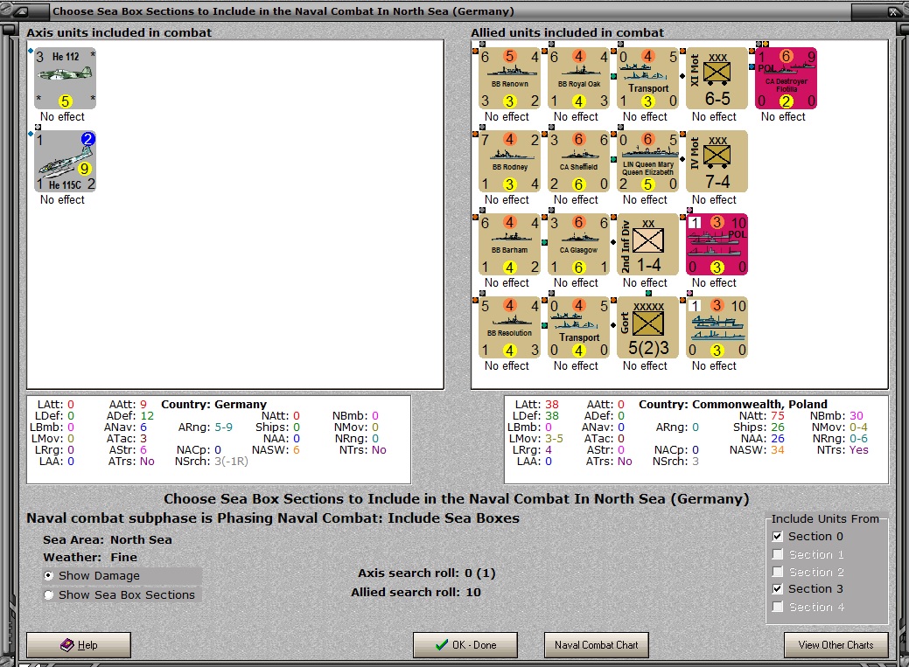Check the Section 2 checkbox
Viewport: 909px width, 667px height.
[x=778, y=572]
